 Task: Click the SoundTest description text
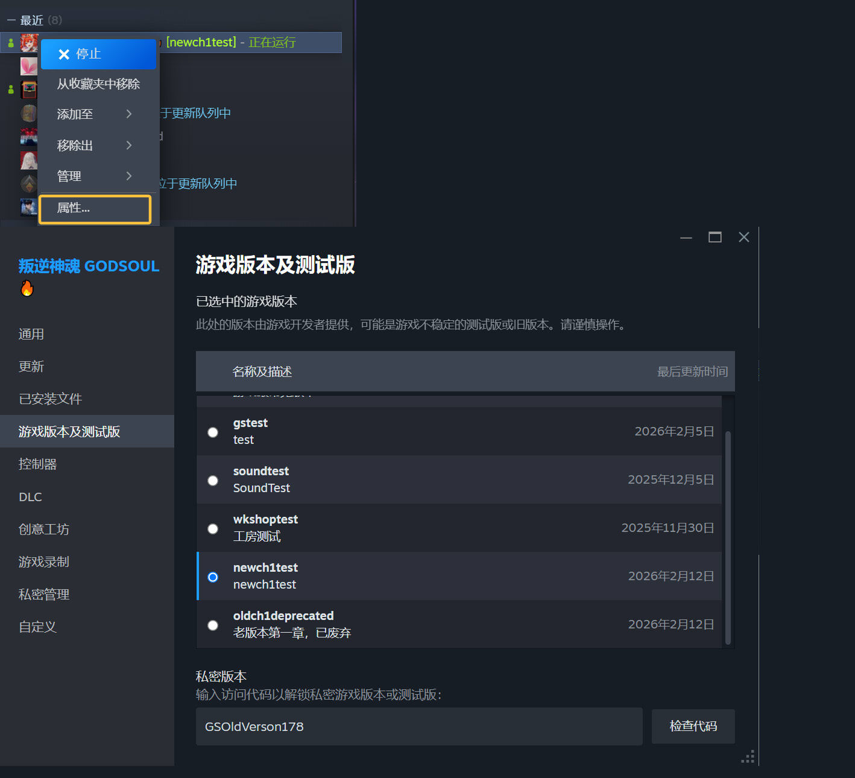pyautogui.click(x=262, y=488)
